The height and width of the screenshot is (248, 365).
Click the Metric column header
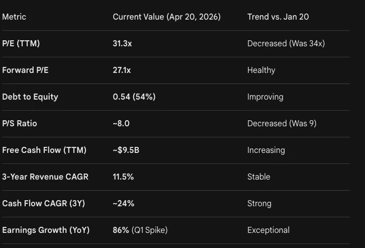click(x=14, y=17)
